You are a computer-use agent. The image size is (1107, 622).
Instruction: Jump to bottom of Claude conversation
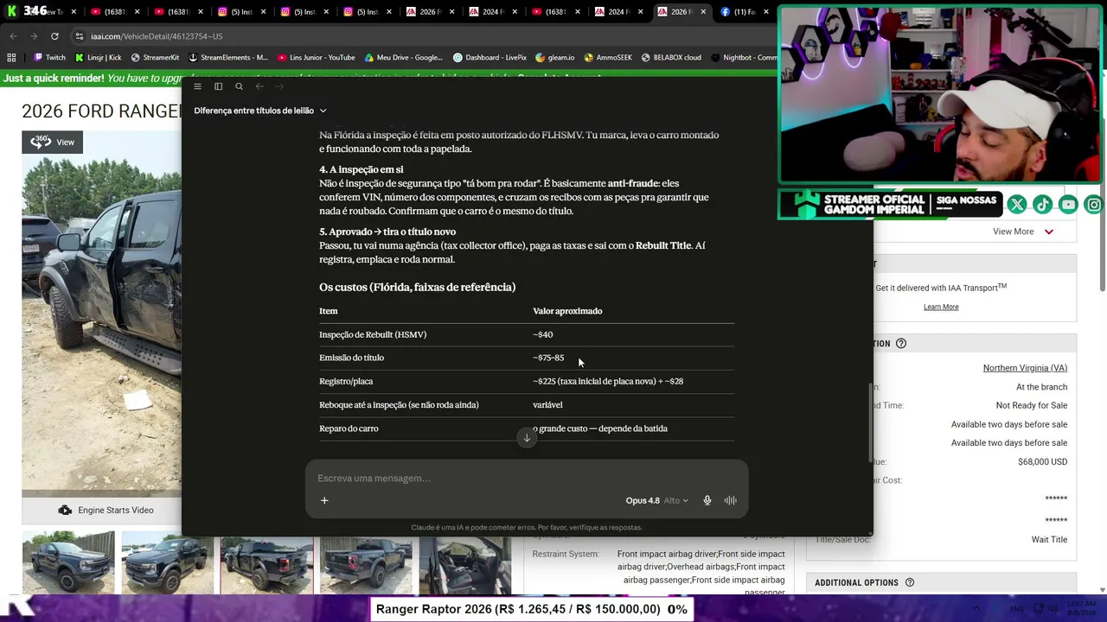527,438
